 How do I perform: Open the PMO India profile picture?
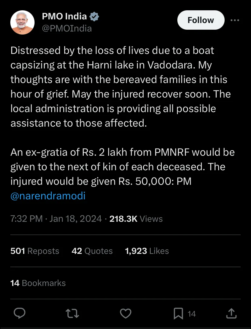pyautogui.click(x=22, y=22)
